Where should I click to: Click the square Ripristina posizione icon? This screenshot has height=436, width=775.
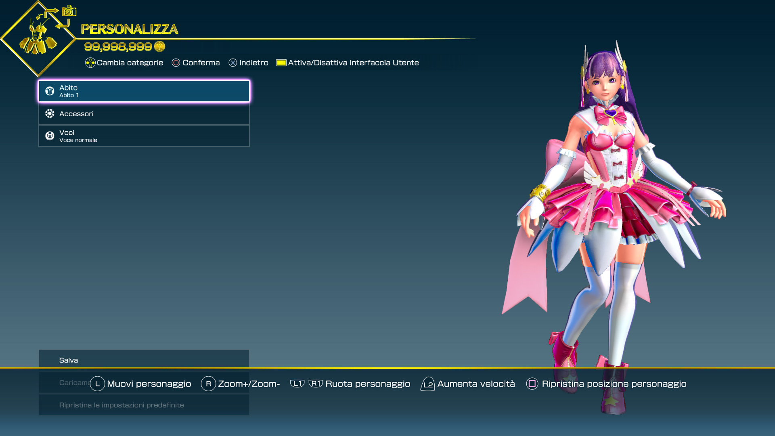point(532,384)
